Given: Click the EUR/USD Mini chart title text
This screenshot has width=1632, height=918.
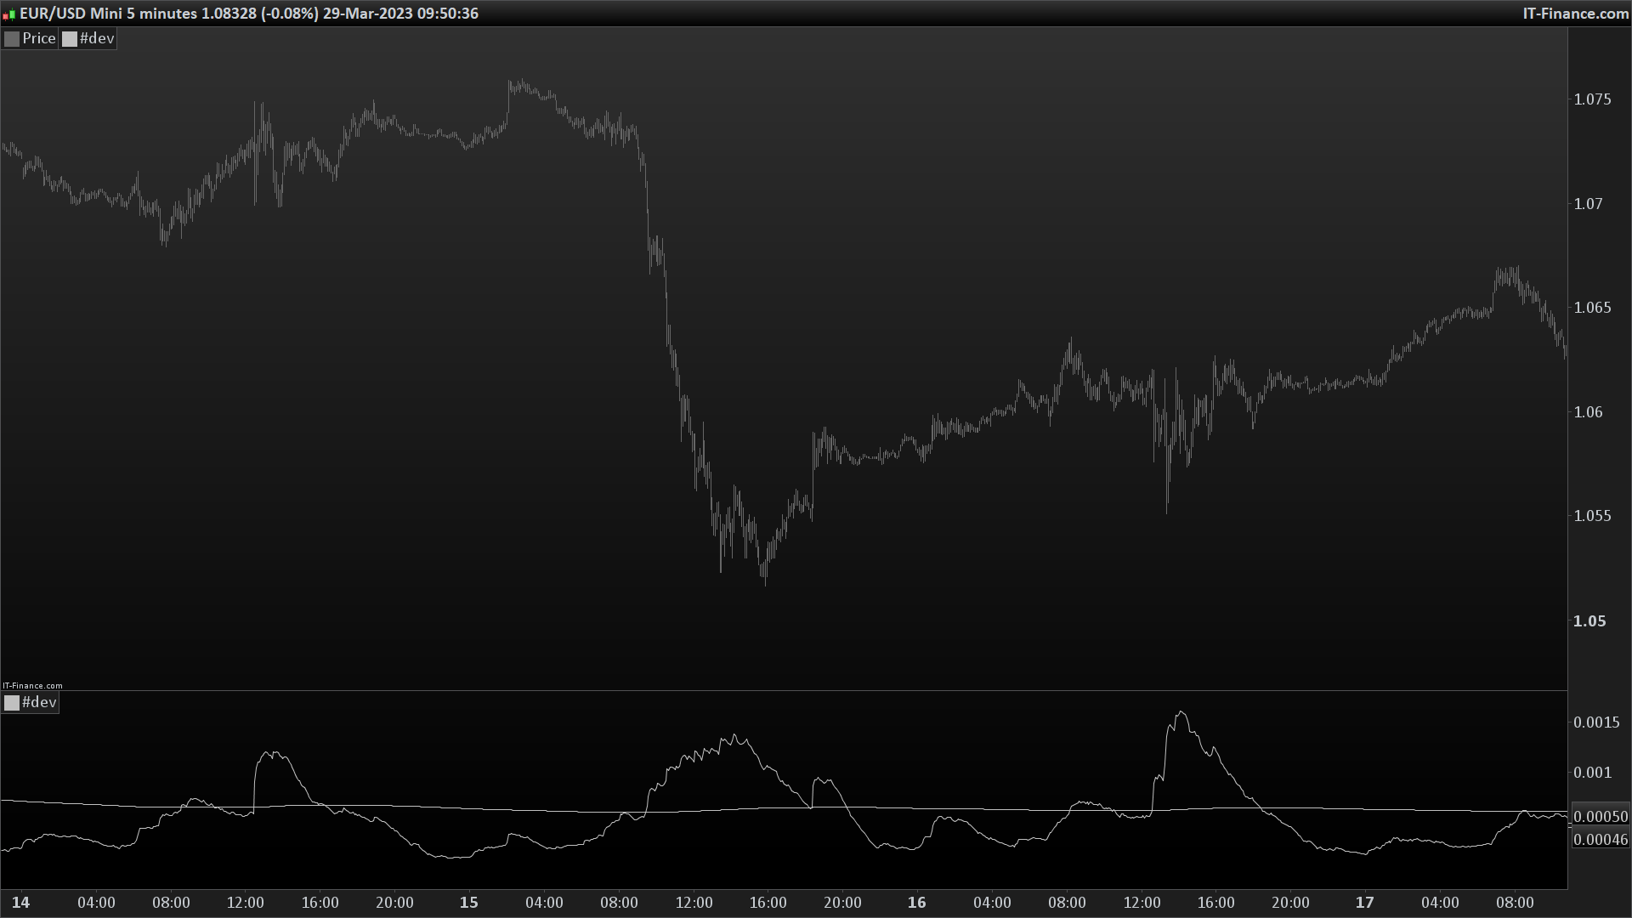Looking at the screenshot, I should pyautogui.click(x=248, y=14).
